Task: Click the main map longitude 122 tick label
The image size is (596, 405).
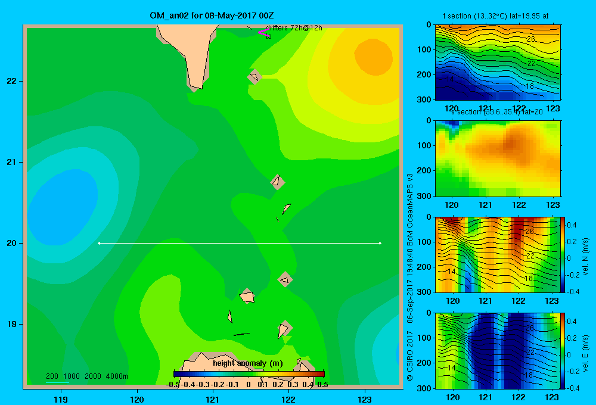Action: [x=288, y=399]
